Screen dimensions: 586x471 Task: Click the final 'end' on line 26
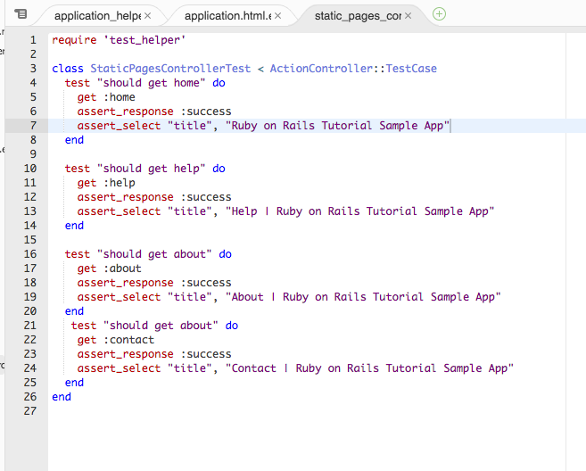click(62, 397)
